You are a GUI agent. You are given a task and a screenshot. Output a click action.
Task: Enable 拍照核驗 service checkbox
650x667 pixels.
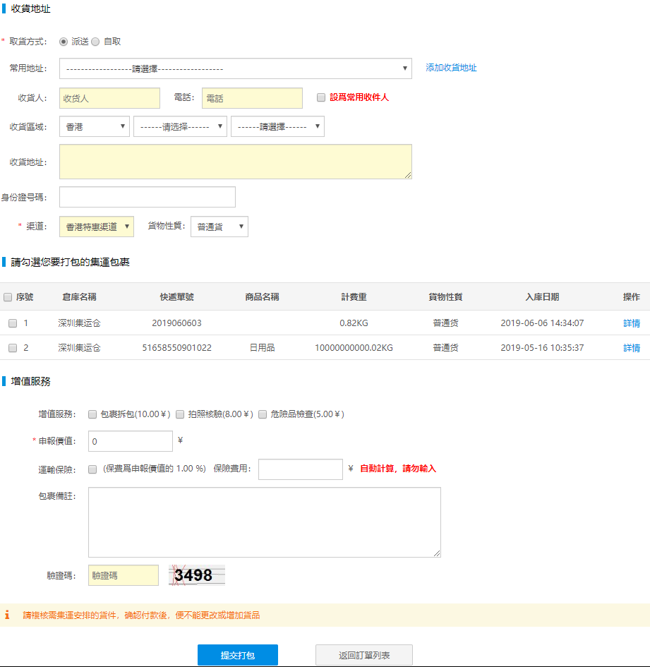(180, 414)
